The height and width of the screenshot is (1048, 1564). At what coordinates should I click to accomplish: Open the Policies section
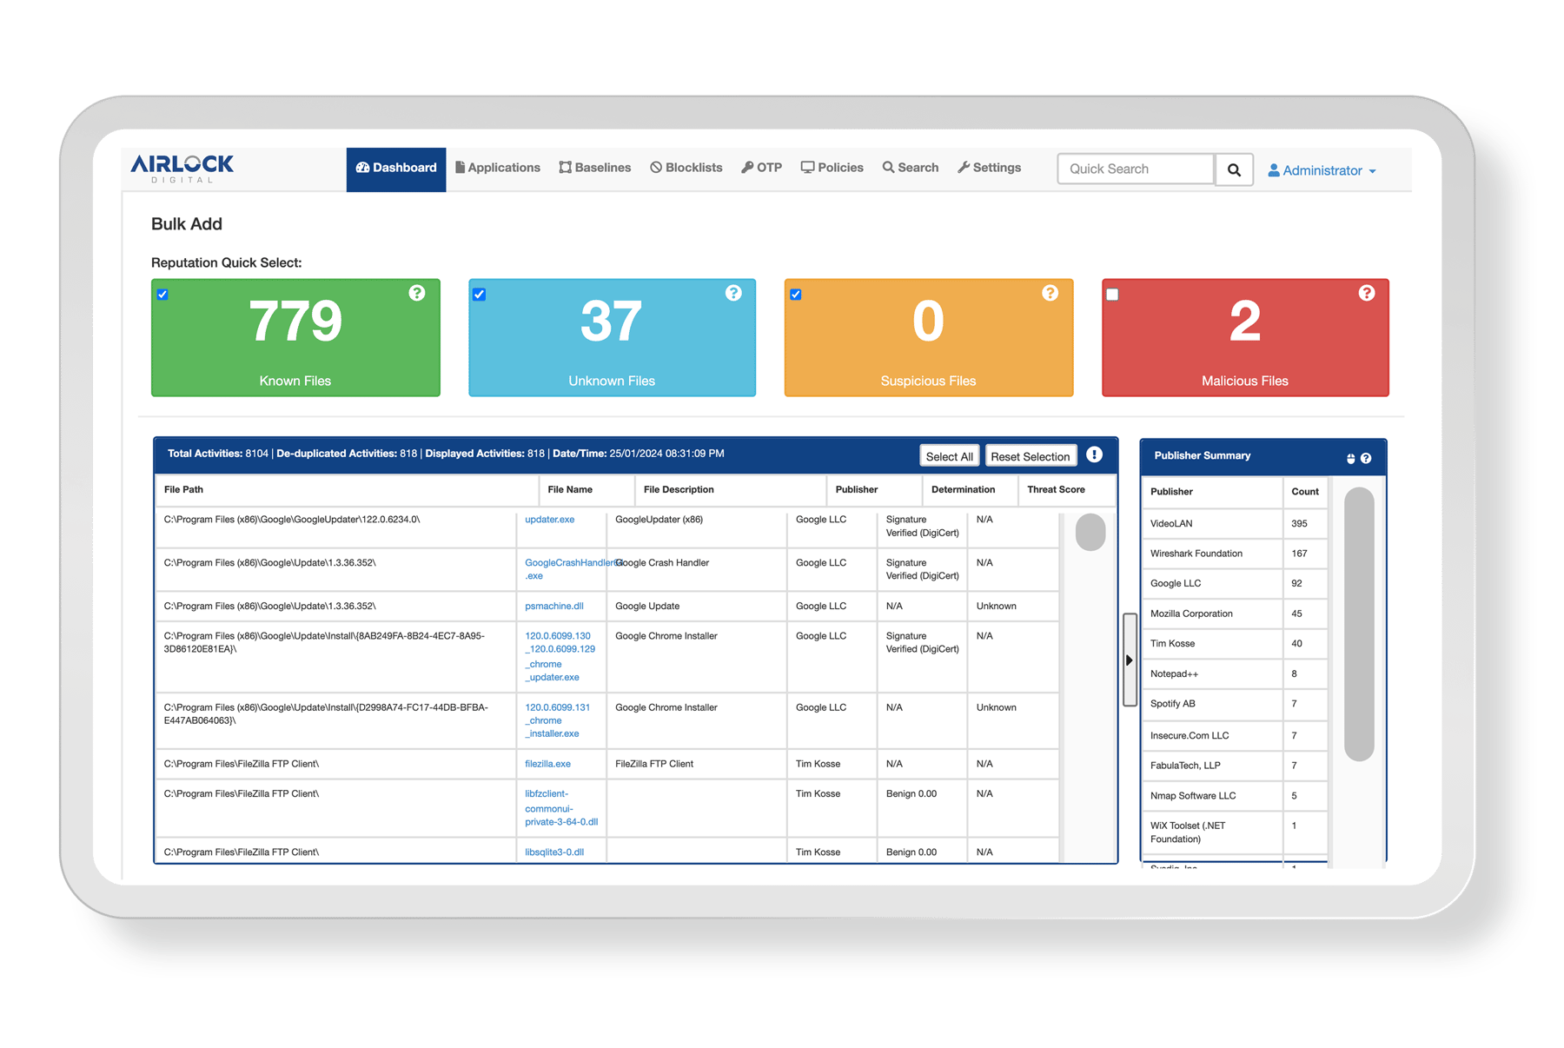(832, 167)
